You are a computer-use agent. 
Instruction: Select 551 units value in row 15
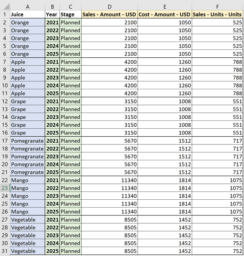217,125
